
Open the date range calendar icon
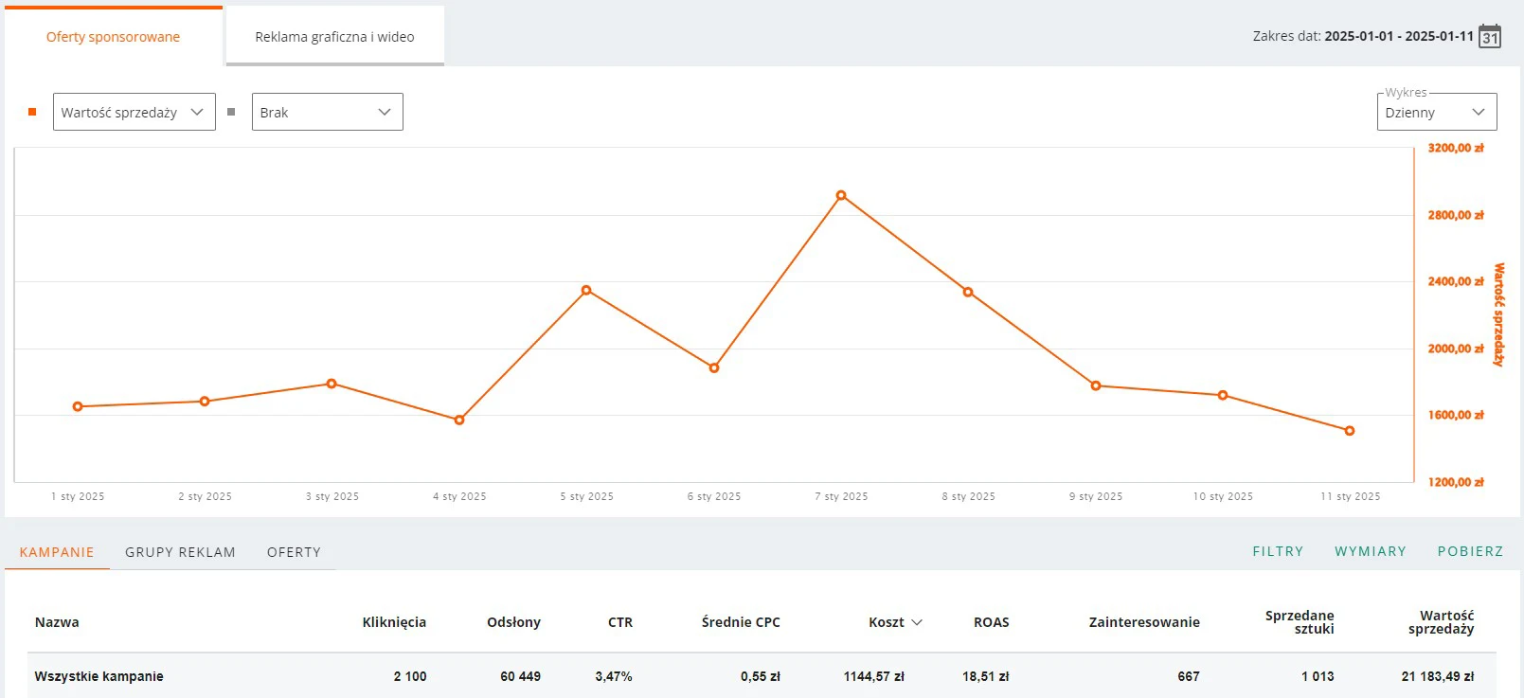click(x=1490, y=37)
